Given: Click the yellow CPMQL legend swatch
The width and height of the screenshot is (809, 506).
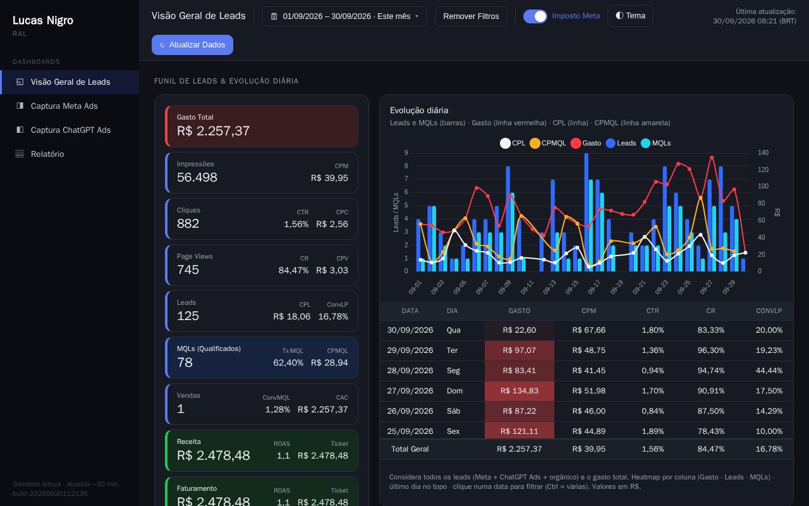Looking at the screenshot, I should (535, 144).
